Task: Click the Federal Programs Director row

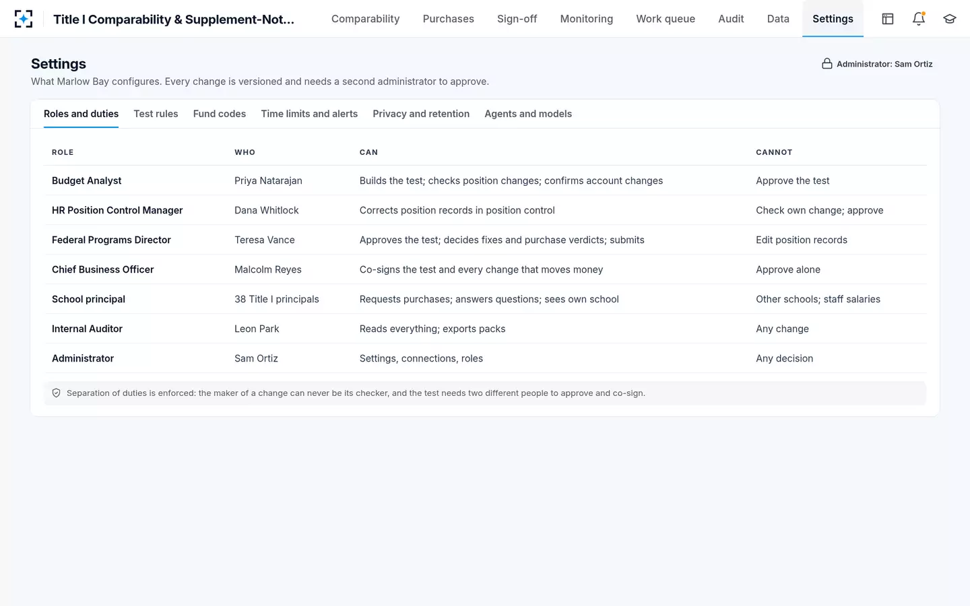Action: coord(485,240)
